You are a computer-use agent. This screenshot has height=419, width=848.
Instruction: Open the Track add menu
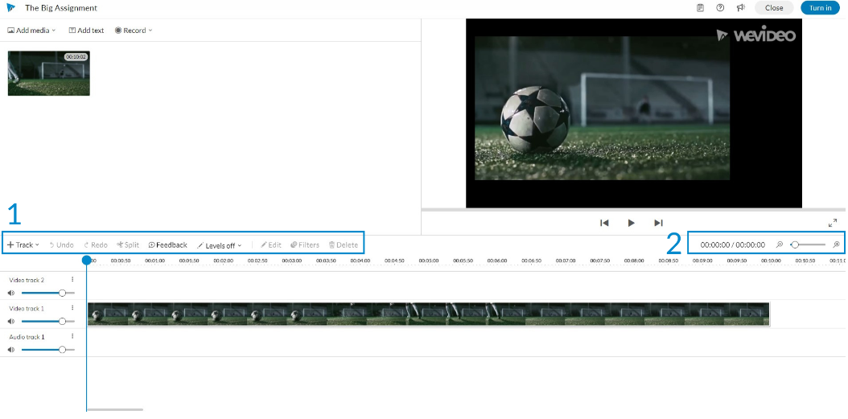coord(23,245)
